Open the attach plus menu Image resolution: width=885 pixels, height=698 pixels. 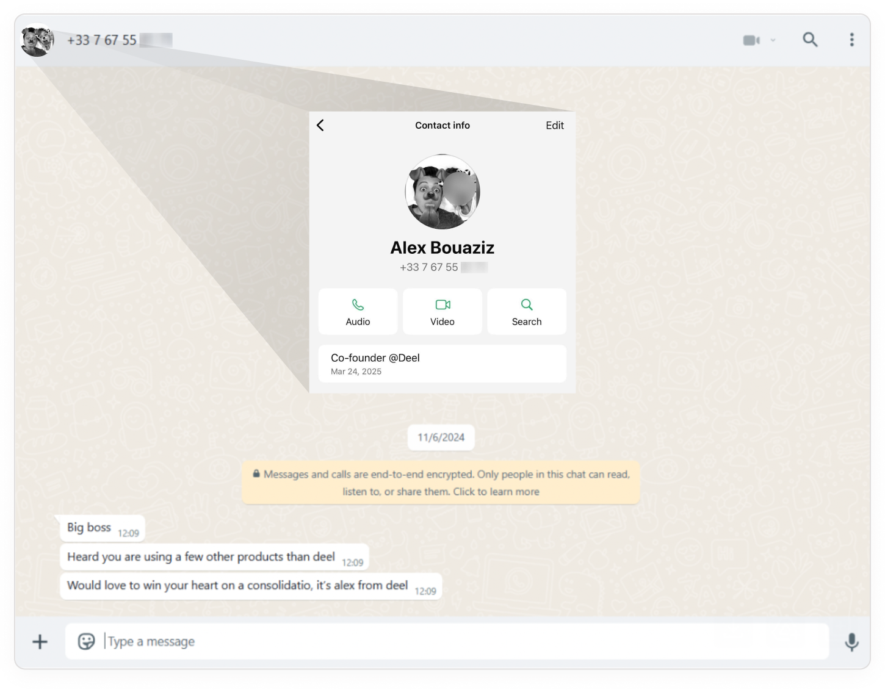(40, 641)
